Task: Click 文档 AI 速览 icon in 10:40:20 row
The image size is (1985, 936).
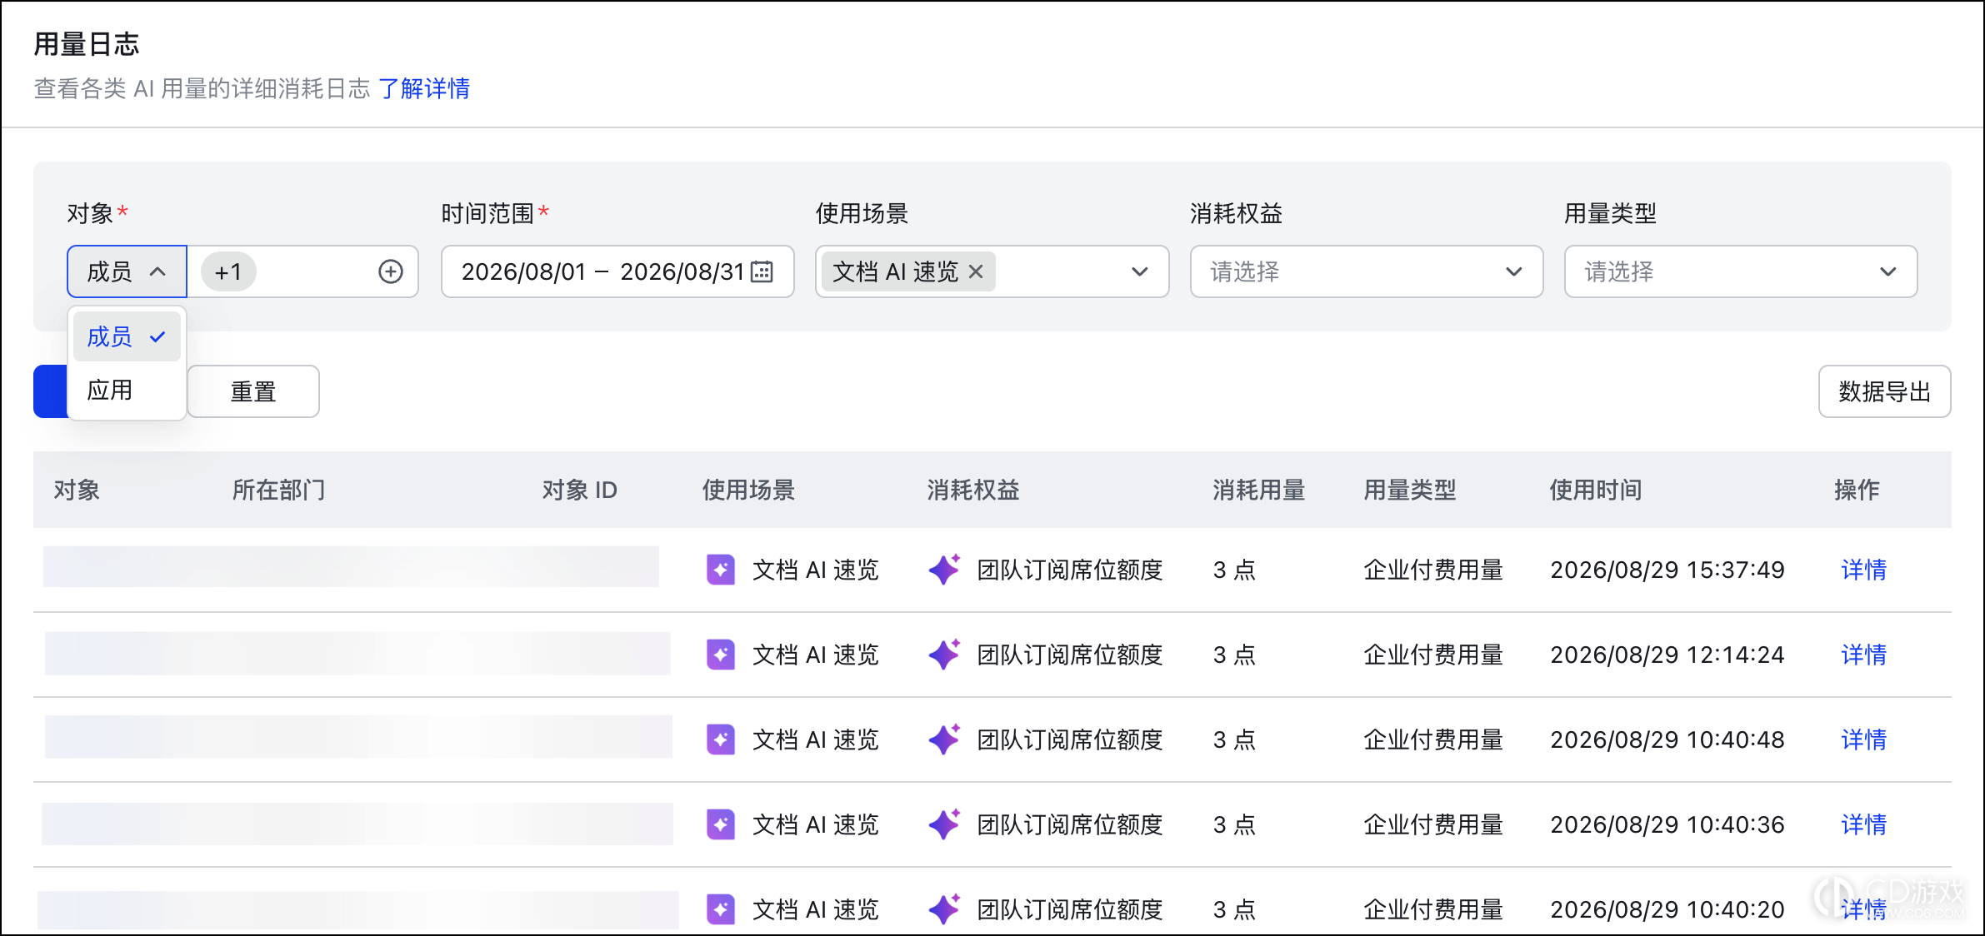Action: [x=721, y=909]
